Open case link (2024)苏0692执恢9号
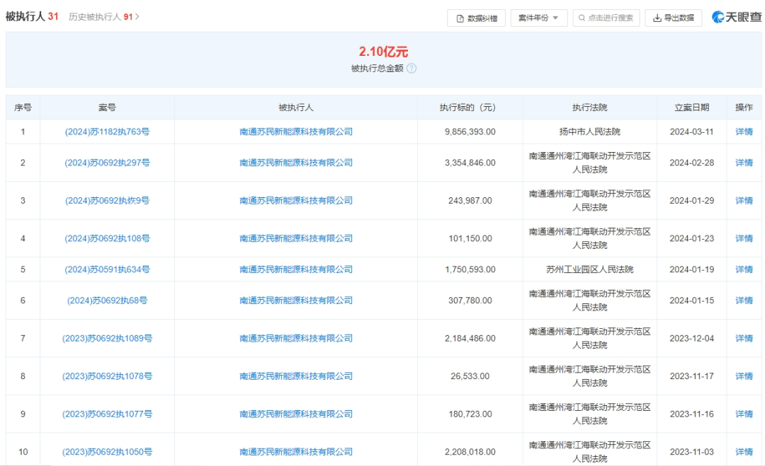This screenshot has height=466, width=765. click(x=108, y=200)
